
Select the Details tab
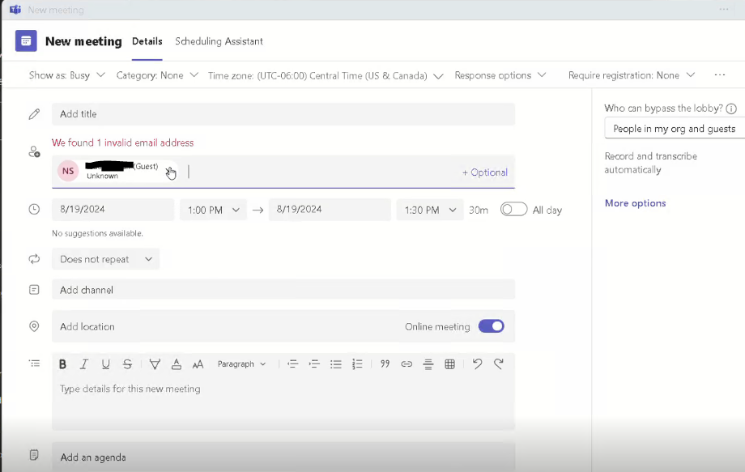pyautogui.click(x=147, y=40)
